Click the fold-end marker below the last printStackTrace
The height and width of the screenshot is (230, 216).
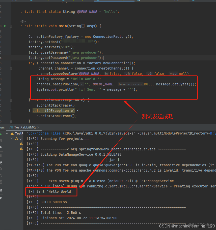click(x=11, y=121)
